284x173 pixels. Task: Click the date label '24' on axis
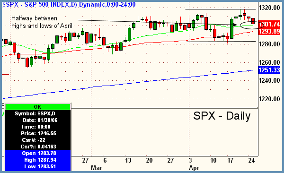click(251, 160)
